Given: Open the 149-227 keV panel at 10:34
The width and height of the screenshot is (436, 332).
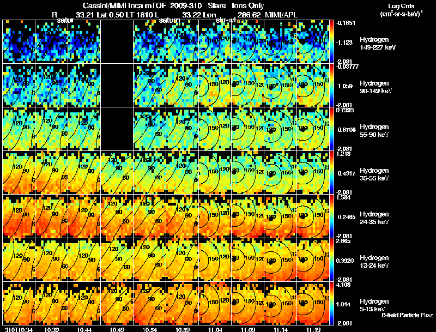Looking at the screenshot, I should [19, 42].
